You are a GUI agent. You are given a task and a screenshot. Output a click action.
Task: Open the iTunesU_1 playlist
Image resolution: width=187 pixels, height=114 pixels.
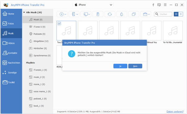click(38, 70)
